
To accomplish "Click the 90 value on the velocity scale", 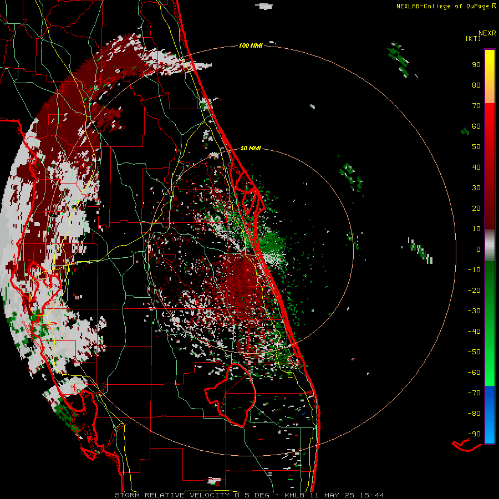I will (x=476, y=65).
